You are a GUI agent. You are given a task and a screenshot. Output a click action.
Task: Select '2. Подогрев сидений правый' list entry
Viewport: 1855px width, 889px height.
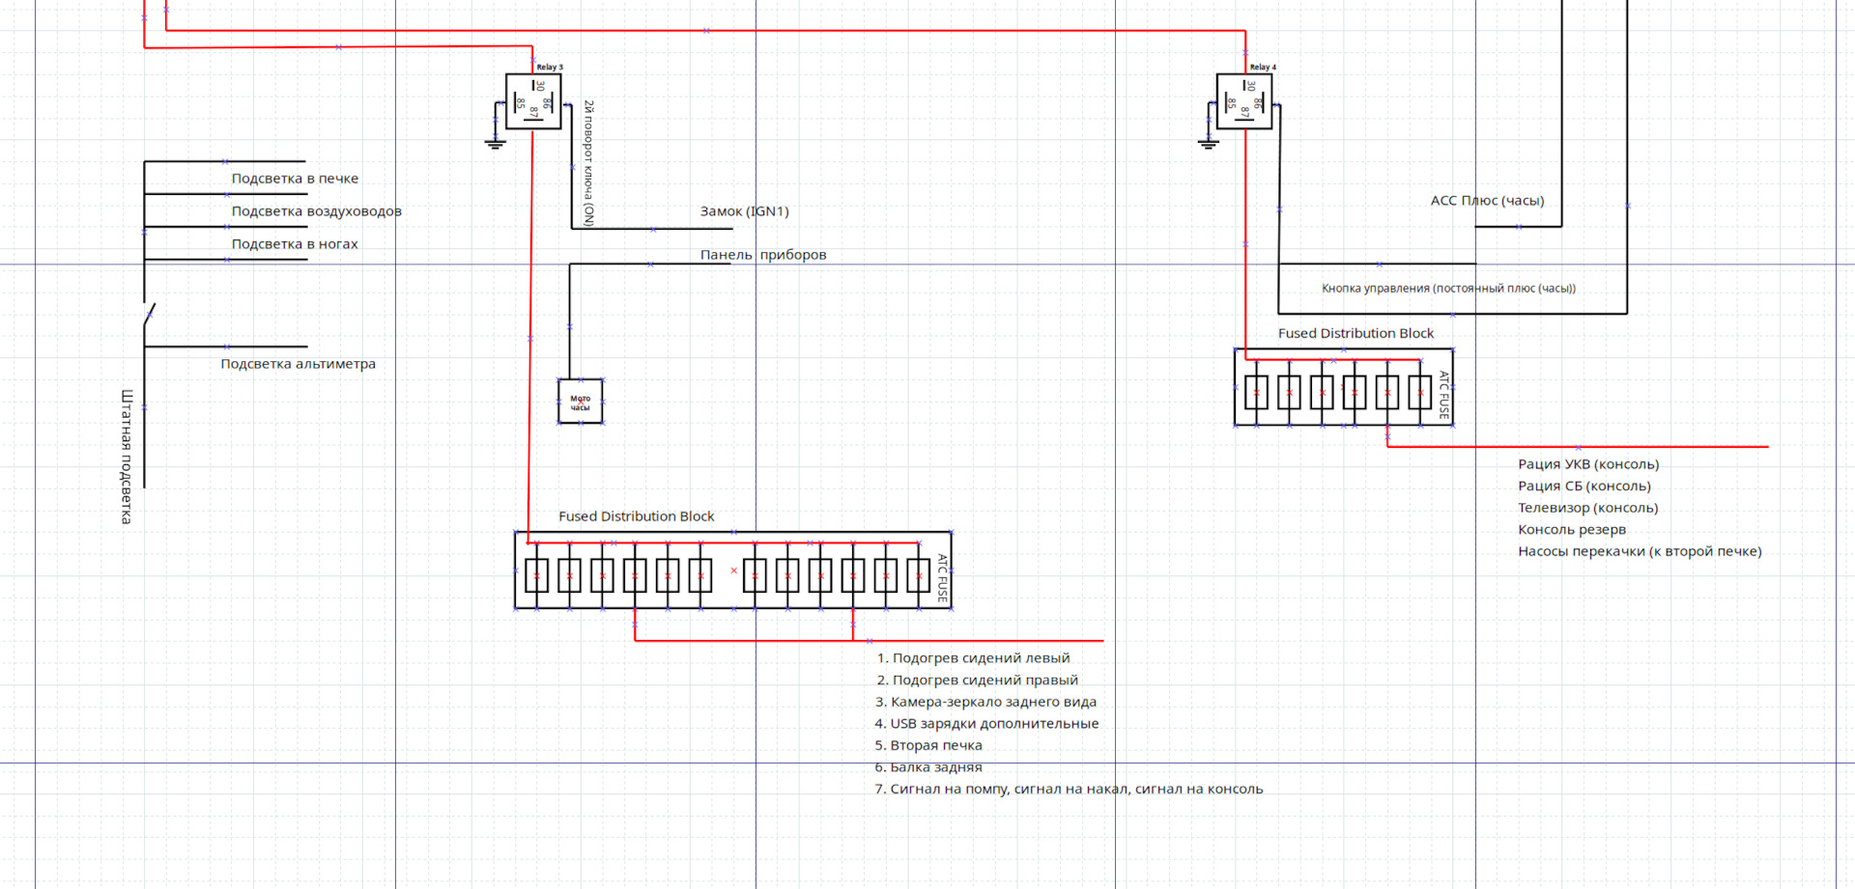point(977,681)
